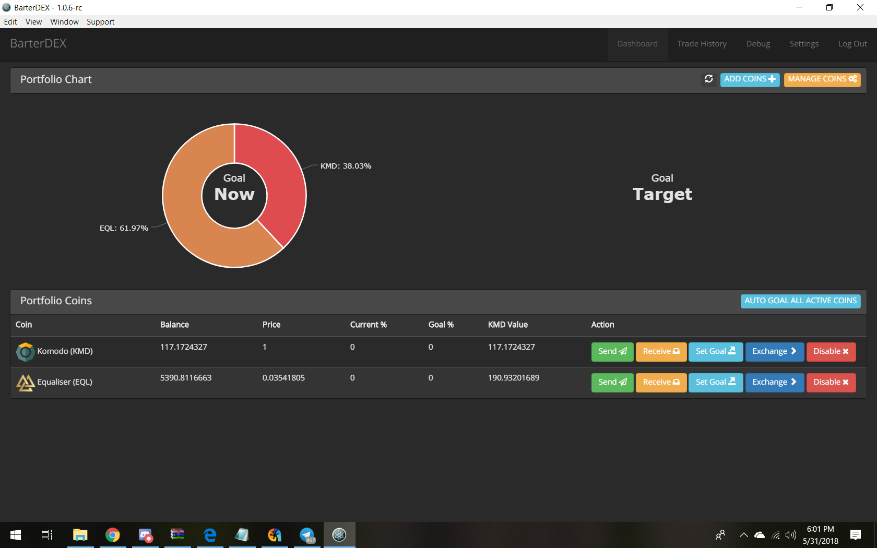The image size is (877, 548).
Task: Click the KMD: 38.03% chart label
Action: (346, 166)
